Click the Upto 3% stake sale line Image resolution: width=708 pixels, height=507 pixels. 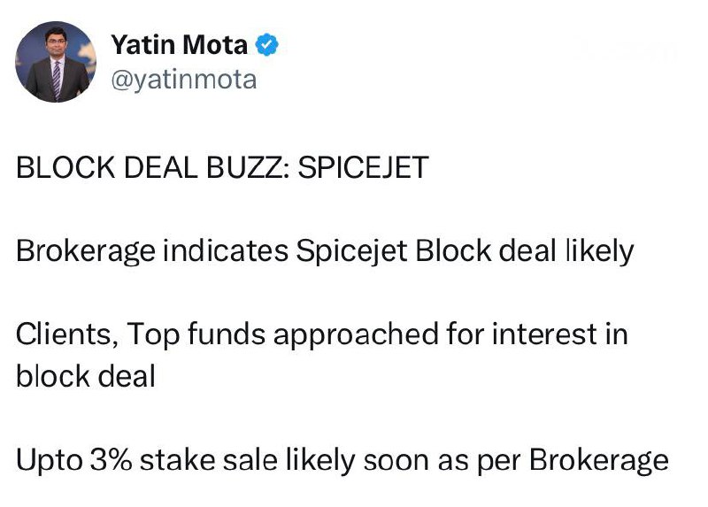point(342,460)
